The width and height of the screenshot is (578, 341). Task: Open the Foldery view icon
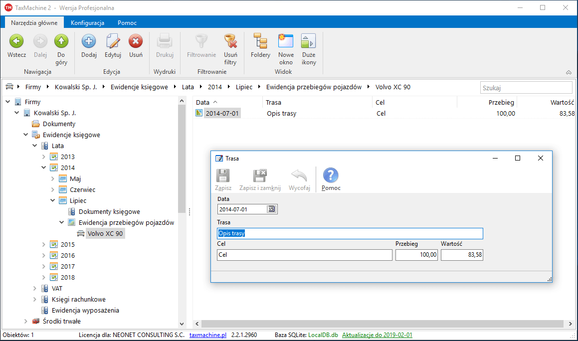point(260,41)
